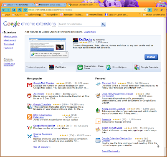
Task: Click the address bar URL
Action: point(50,10)
